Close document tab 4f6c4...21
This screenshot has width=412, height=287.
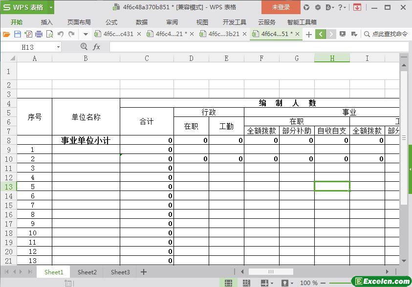coord(192,34)
